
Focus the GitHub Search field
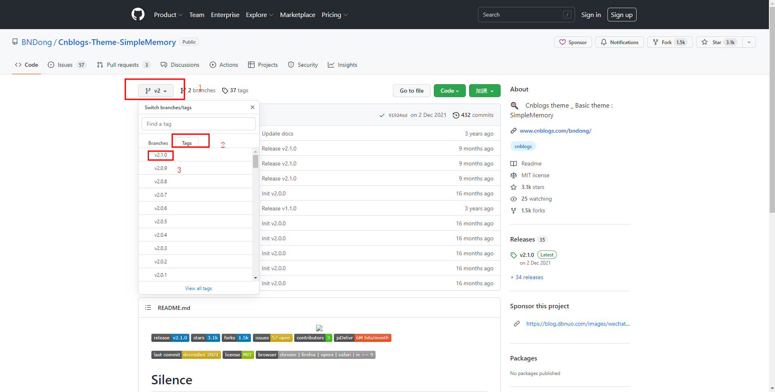526,15
